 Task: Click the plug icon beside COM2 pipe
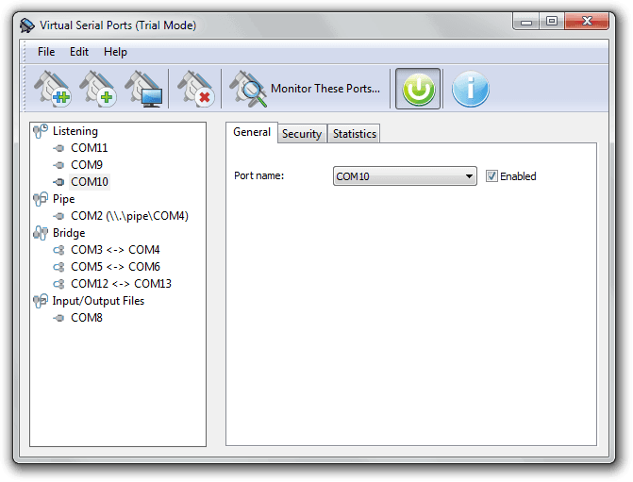coord(58,216)
